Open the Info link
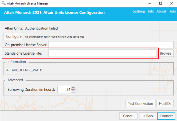Viewport: 177px width, 121px height. coord(151,11)
